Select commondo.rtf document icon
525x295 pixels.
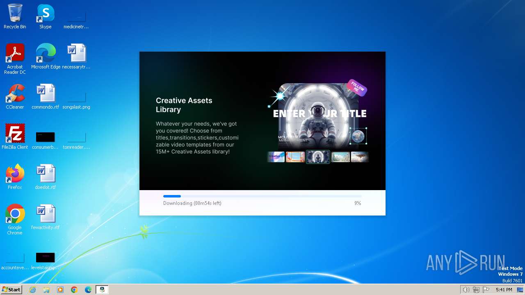[x=46, y=97]
